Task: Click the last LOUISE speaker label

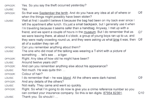Action: click(9, 97)
